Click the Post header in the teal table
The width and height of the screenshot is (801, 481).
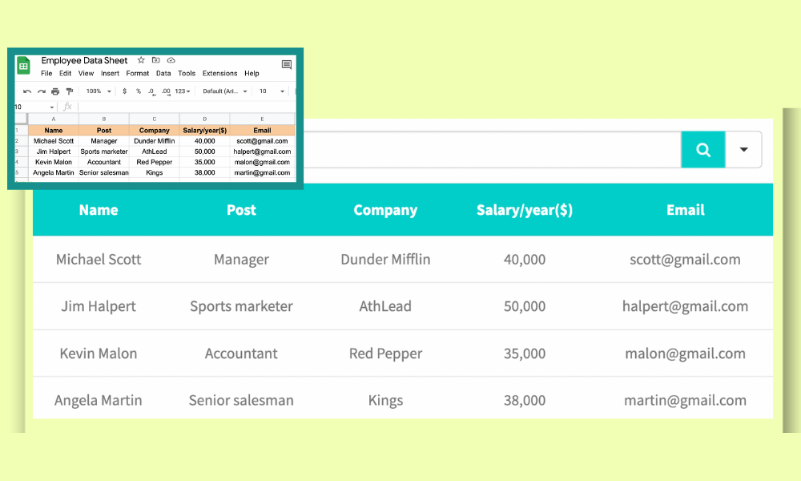pyautogui.click(x=241, y=210)
